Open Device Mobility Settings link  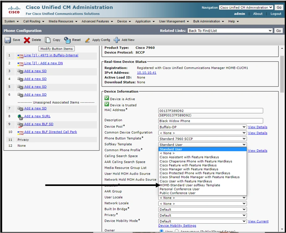tap(177, 226)
